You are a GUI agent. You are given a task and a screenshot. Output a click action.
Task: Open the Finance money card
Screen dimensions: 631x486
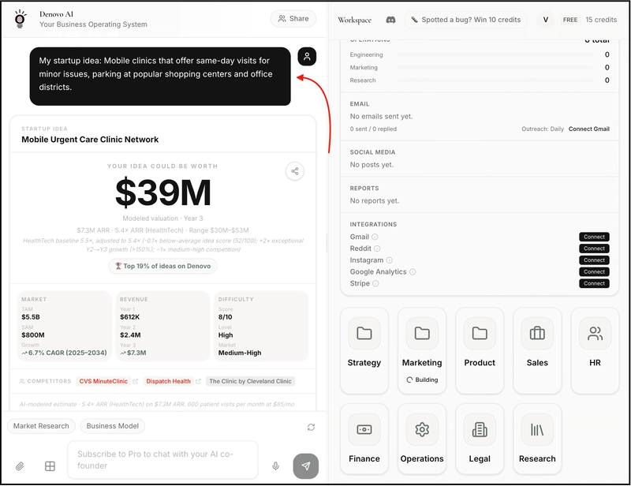pos(364,439)
